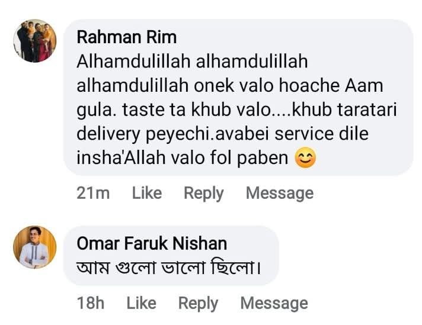
Task: Reply to Rahman Rim's comment
Action: (204, 194)
